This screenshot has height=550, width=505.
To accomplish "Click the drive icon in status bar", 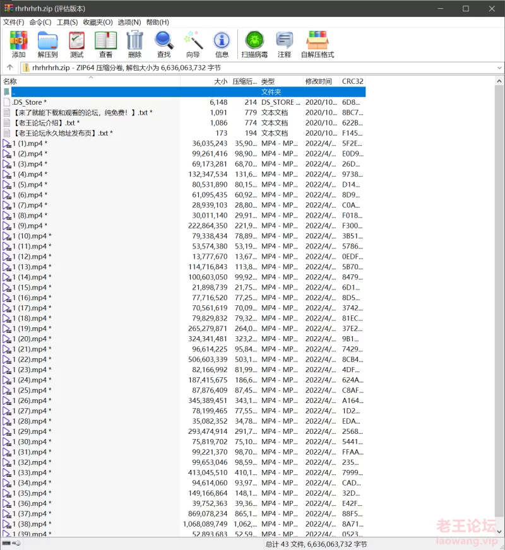I will tap(6, 543).
